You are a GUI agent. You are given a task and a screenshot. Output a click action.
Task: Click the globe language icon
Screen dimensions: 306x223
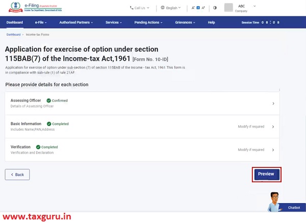point(163,8)
